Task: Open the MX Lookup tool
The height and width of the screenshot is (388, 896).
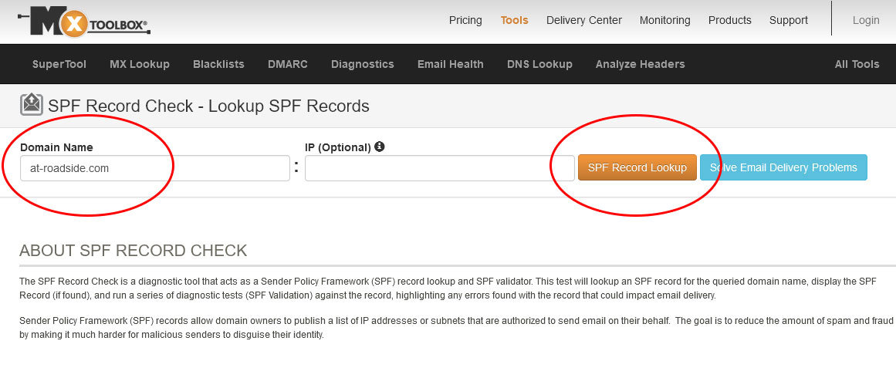Action: click(x=140, y=64)
